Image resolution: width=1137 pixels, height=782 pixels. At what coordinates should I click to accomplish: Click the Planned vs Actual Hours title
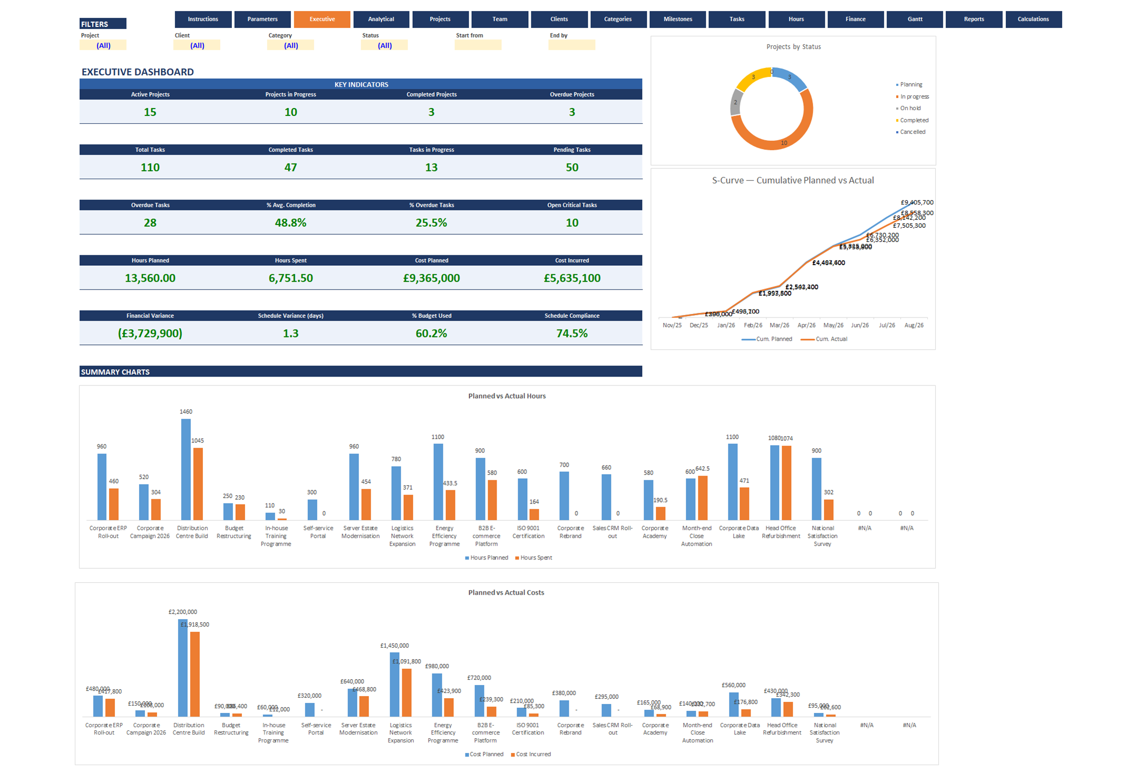[507, 396]
